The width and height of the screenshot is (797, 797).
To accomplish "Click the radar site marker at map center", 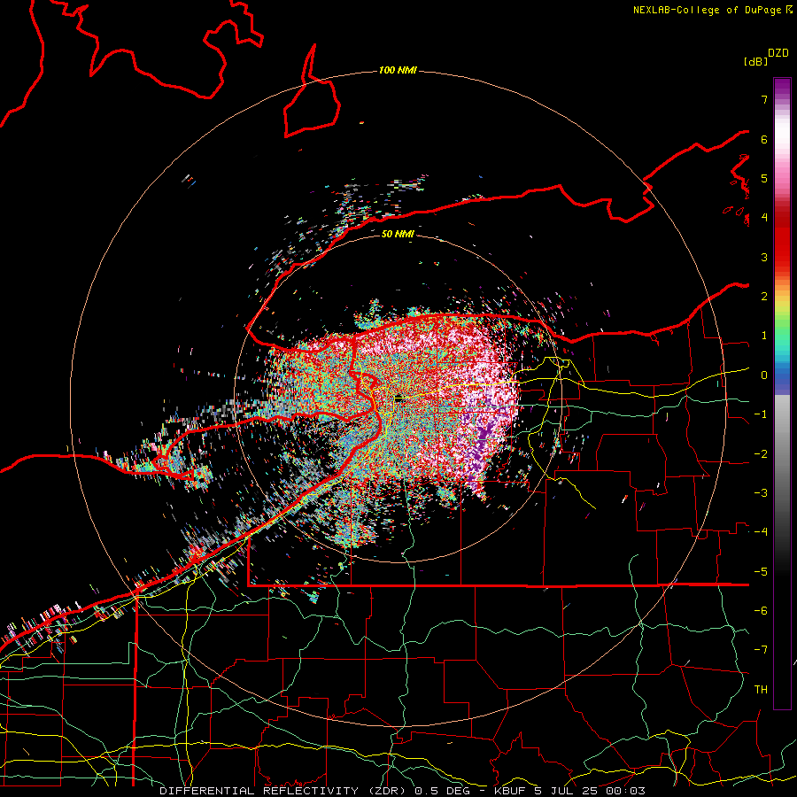I will (399, 399).
